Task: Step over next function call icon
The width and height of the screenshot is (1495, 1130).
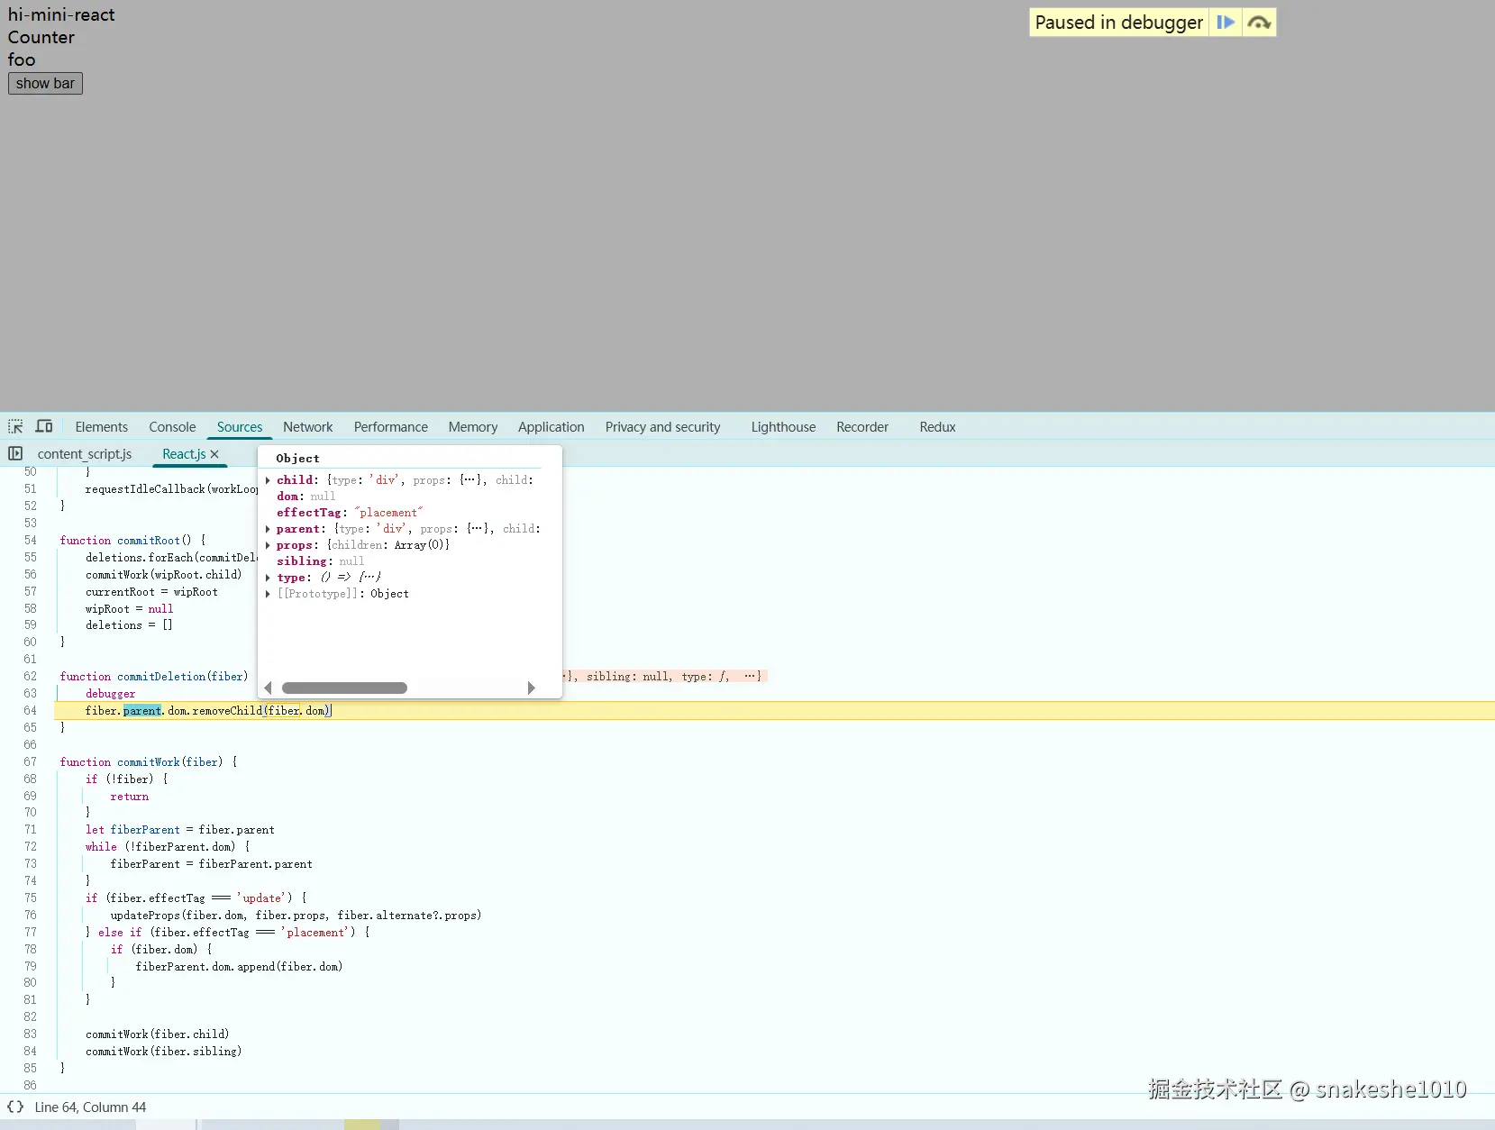Action: pyautogui.click(x=1259, y=23)
